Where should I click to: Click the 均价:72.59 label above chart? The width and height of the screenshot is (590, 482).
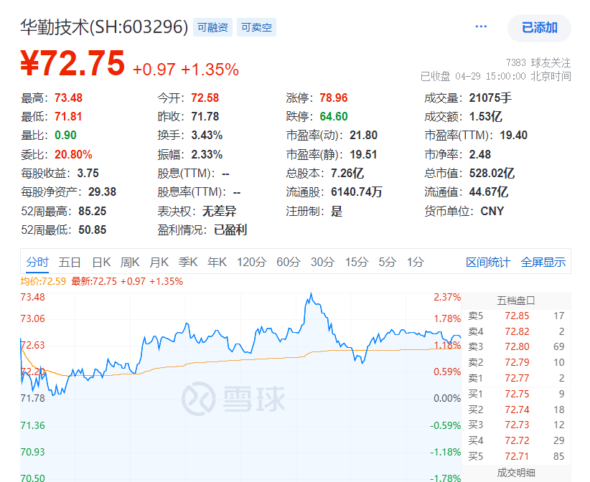click(43, 281)
